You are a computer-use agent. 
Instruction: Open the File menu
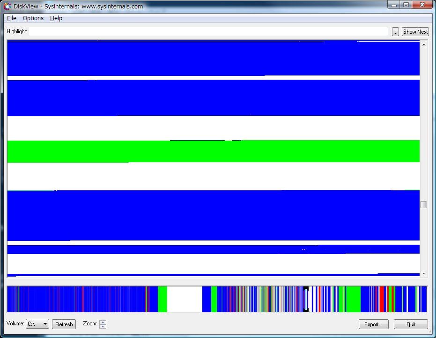11,18
